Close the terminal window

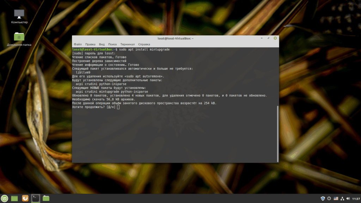(x=275, y=38)
